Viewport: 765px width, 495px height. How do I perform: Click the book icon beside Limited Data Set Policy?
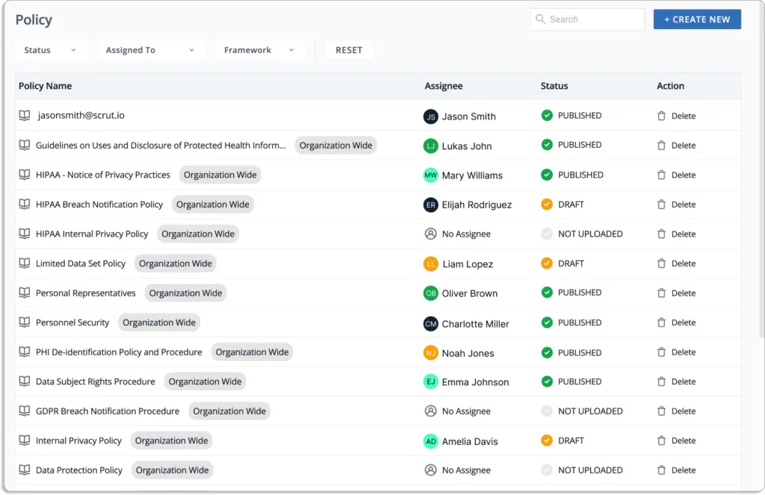point(25,264)
